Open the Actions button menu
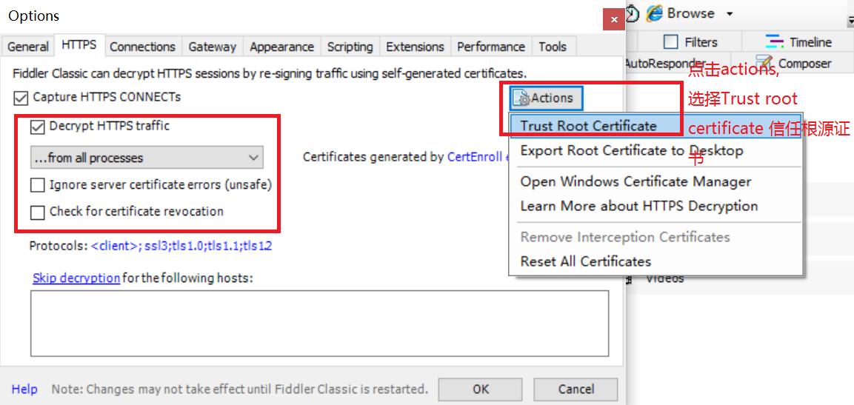Viewport: 854px width, 405px height. 547,98
